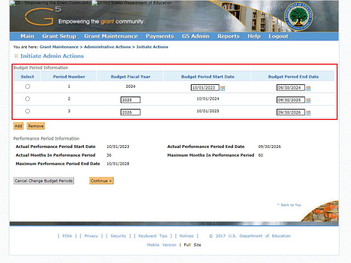Open the Reports menu

229,36
